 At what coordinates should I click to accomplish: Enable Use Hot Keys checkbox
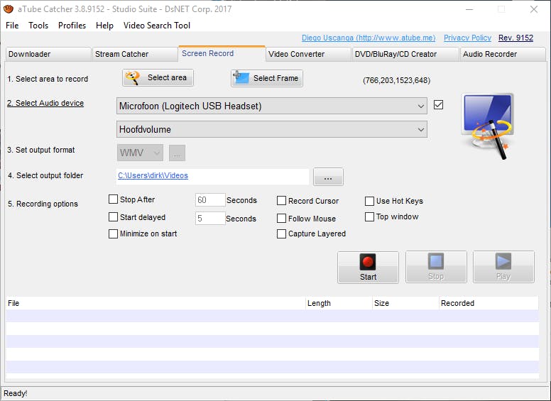coord(369,201)
